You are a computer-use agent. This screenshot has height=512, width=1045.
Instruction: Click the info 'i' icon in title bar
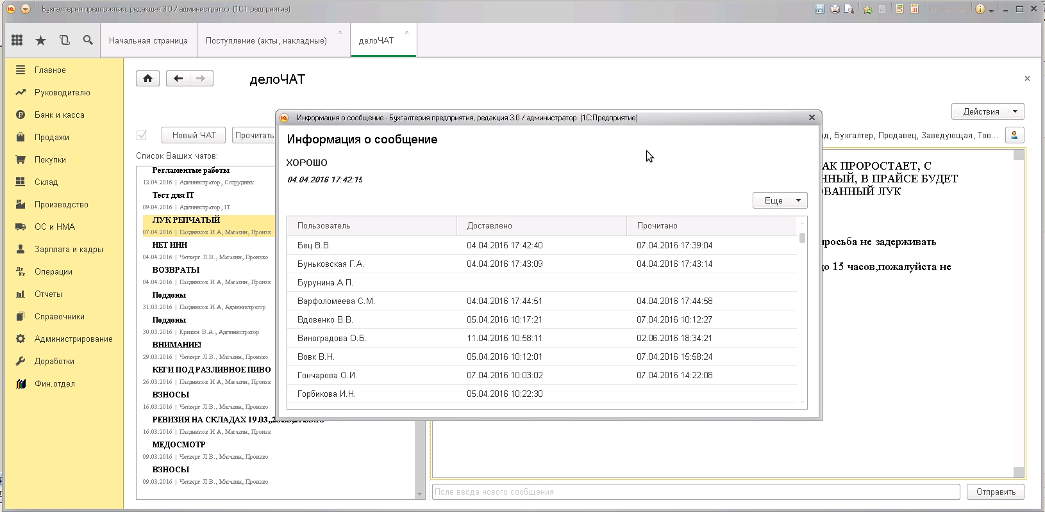click(980, 9)
